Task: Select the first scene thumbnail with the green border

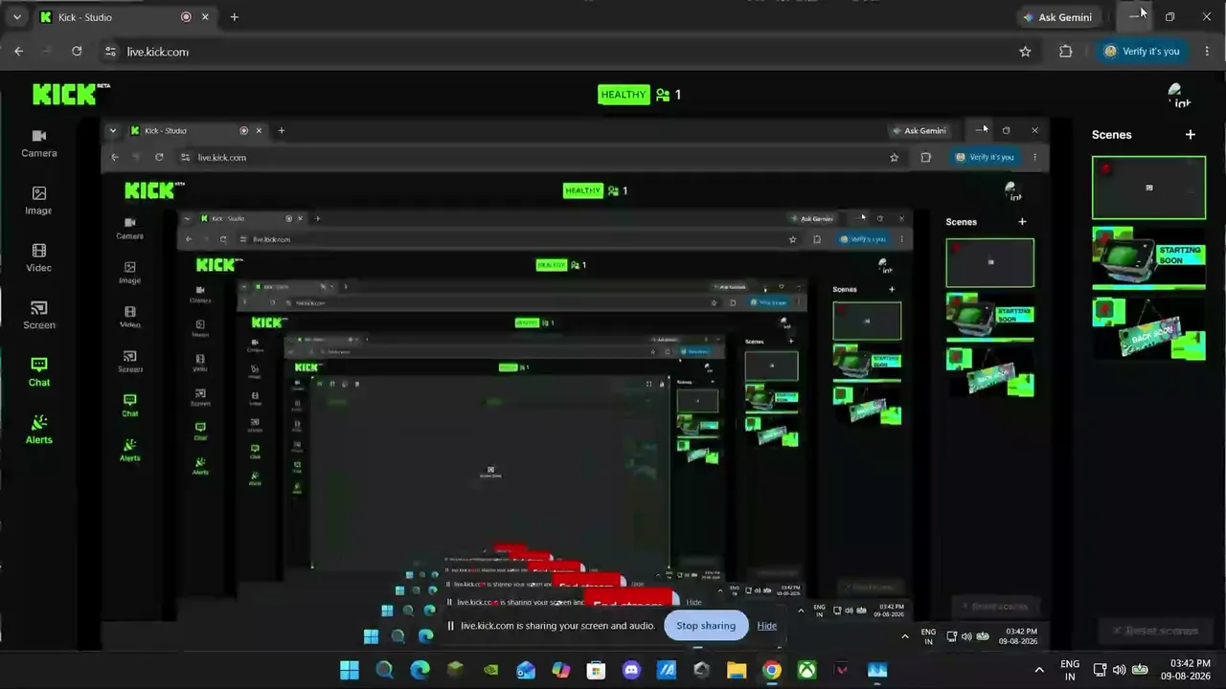Action: coord(1148,188)
